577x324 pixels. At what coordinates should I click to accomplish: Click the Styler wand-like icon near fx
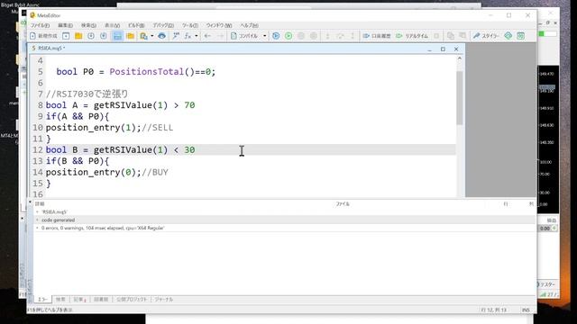[x=176, y=36]
